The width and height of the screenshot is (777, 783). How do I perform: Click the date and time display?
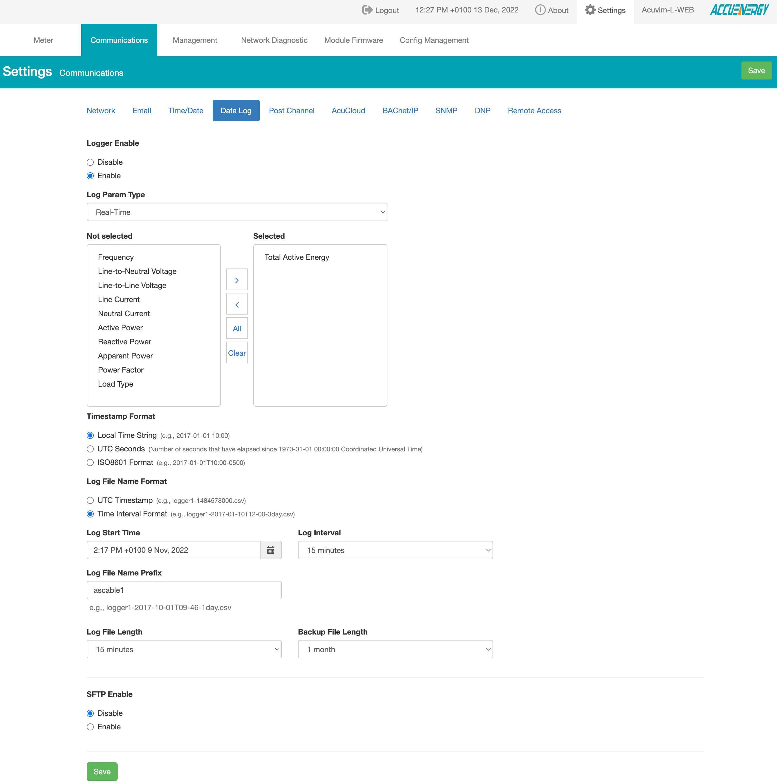point(467,10)
